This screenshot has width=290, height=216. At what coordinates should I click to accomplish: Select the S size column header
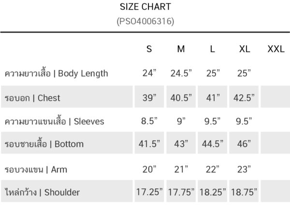pyautogui.click(x=149, y=49)
